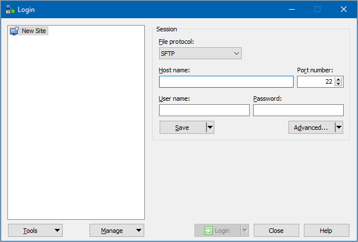Screen dimensions: 358x242
Task: Click the User name text box
Action: click(x=204, y=110)
